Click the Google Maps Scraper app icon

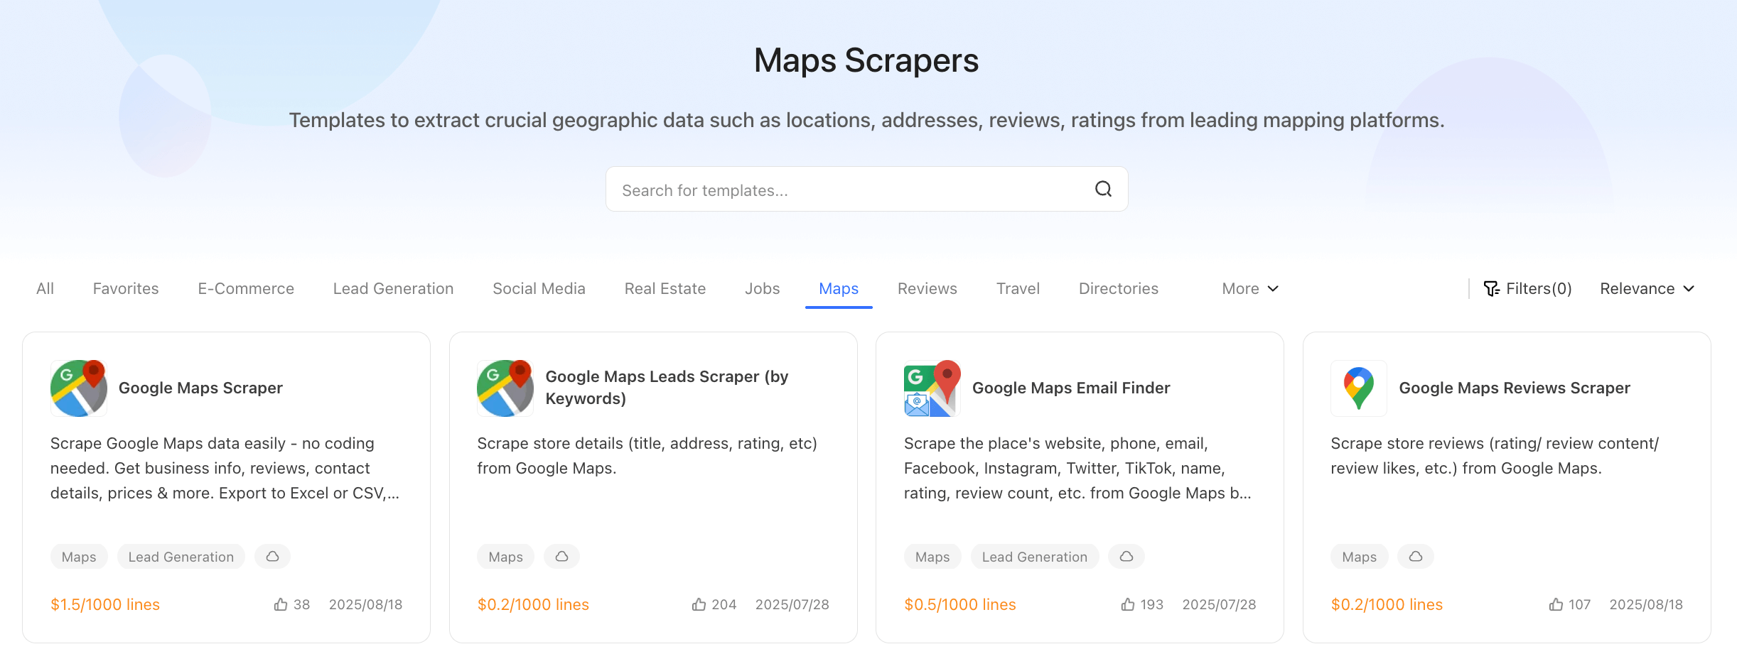[x=78, y=388]
